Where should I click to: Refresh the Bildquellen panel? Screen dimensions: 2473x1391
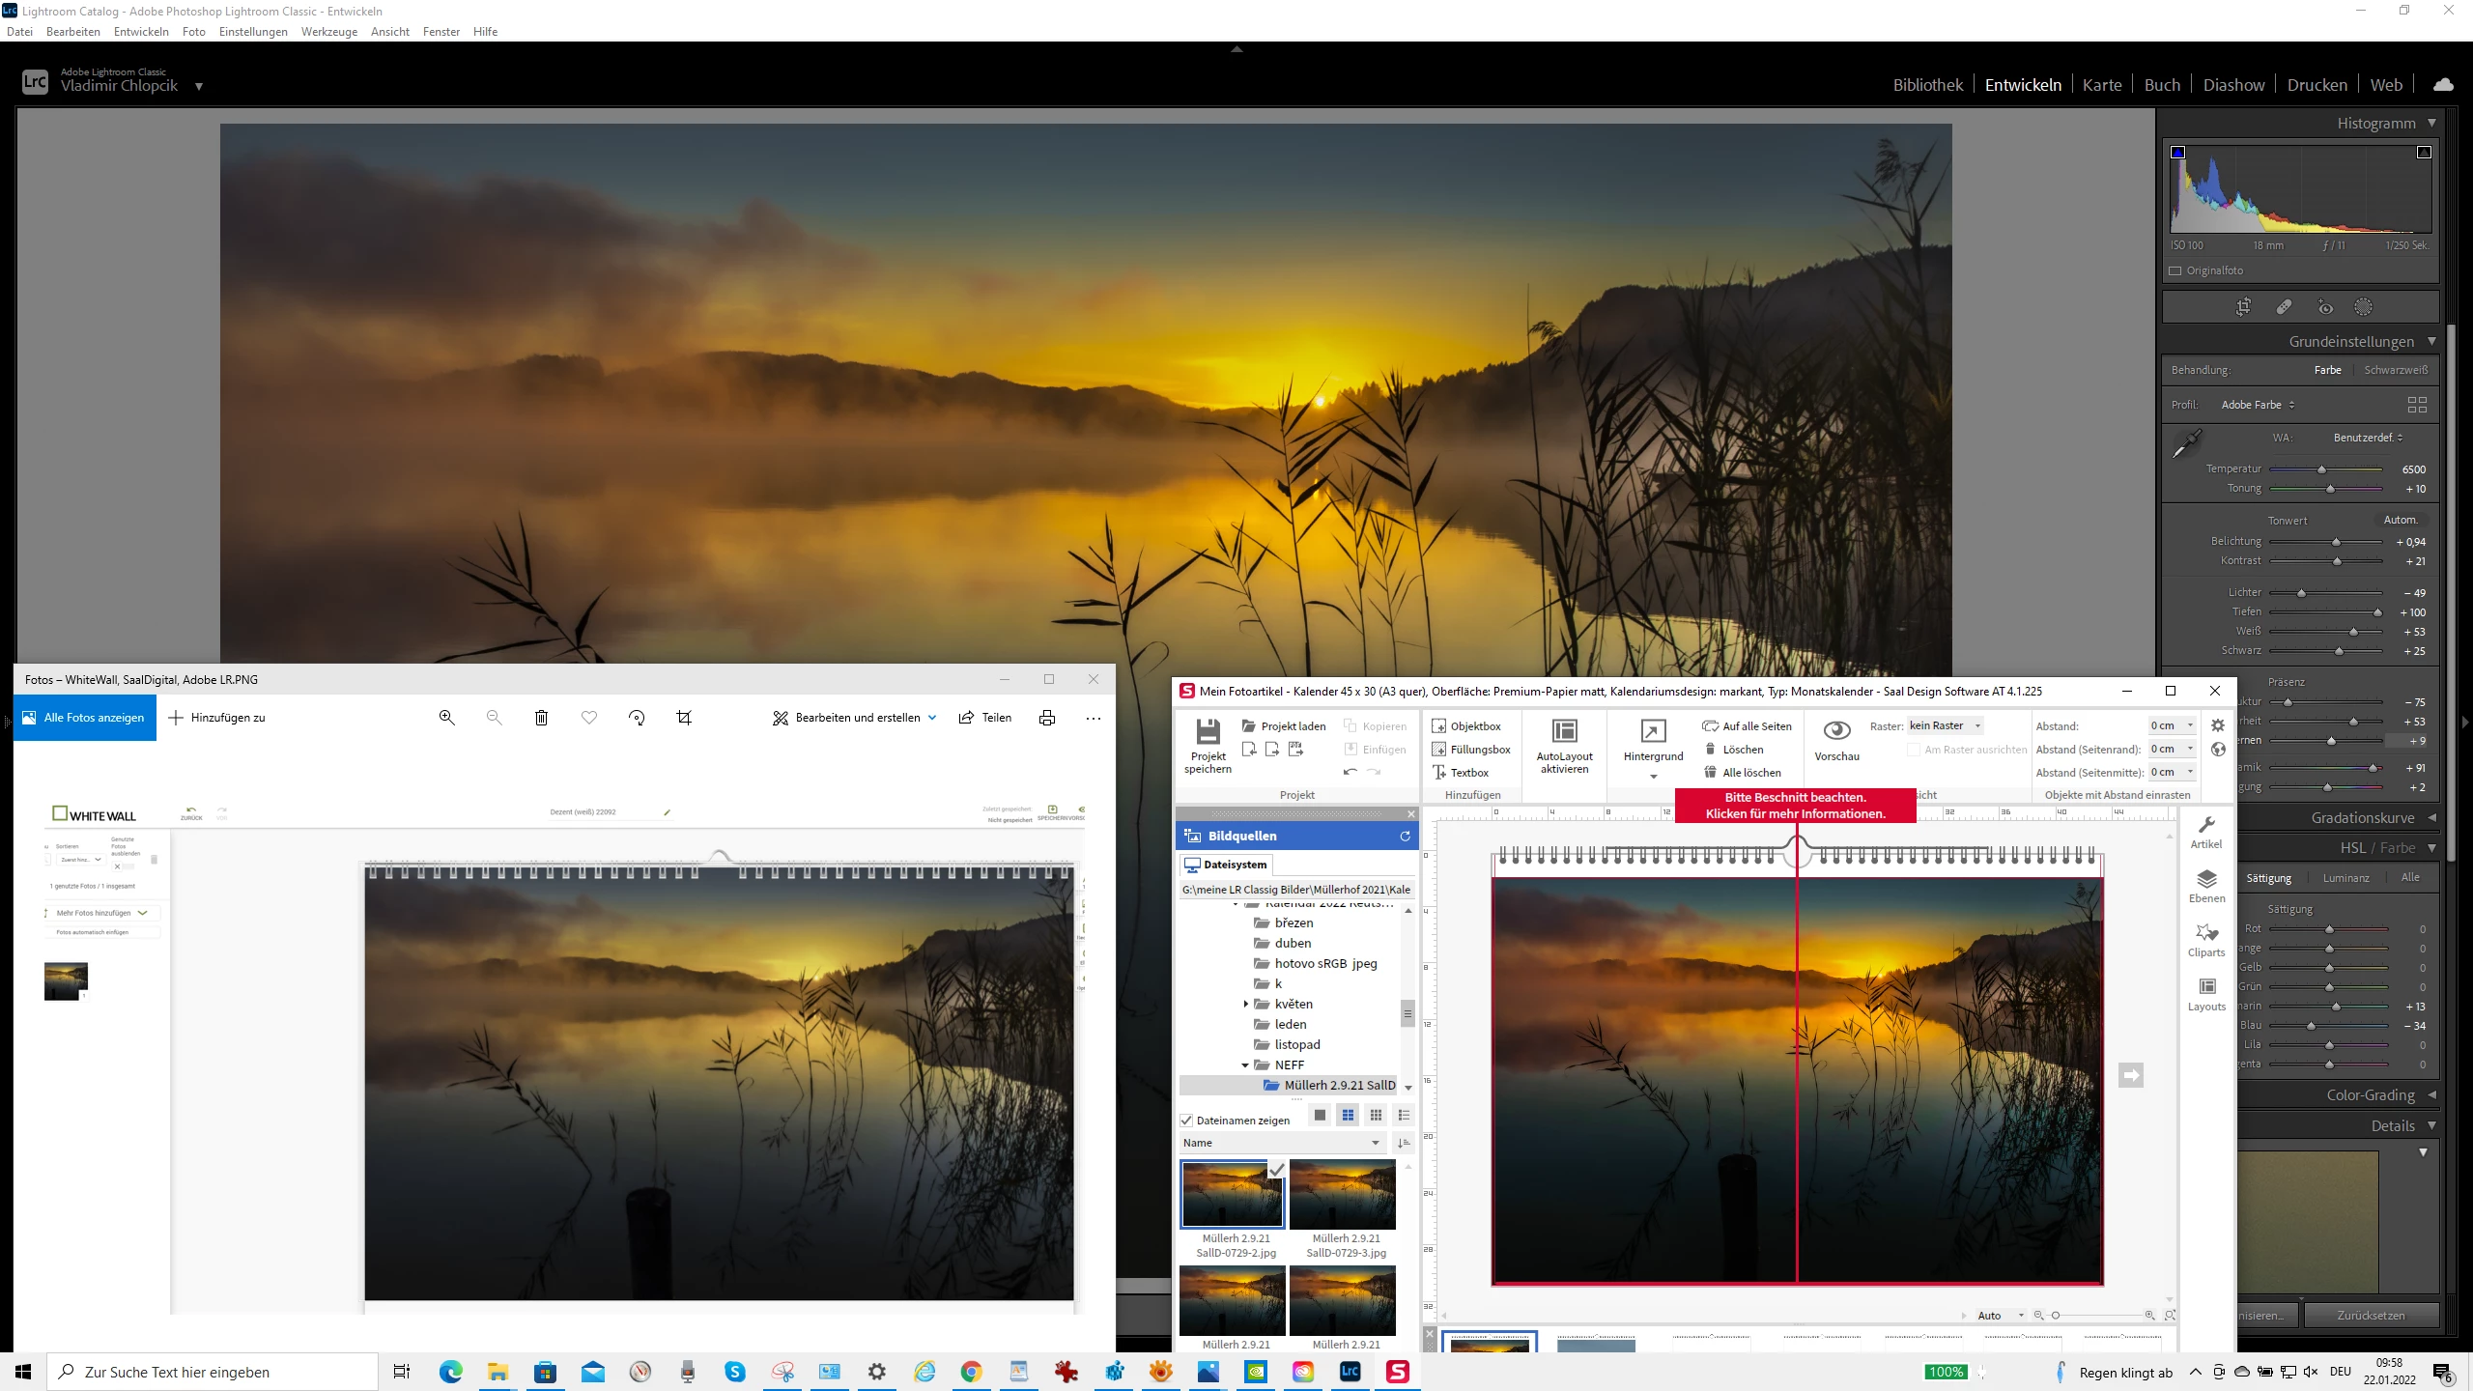pyautogui.click(x=1405, y=837)
